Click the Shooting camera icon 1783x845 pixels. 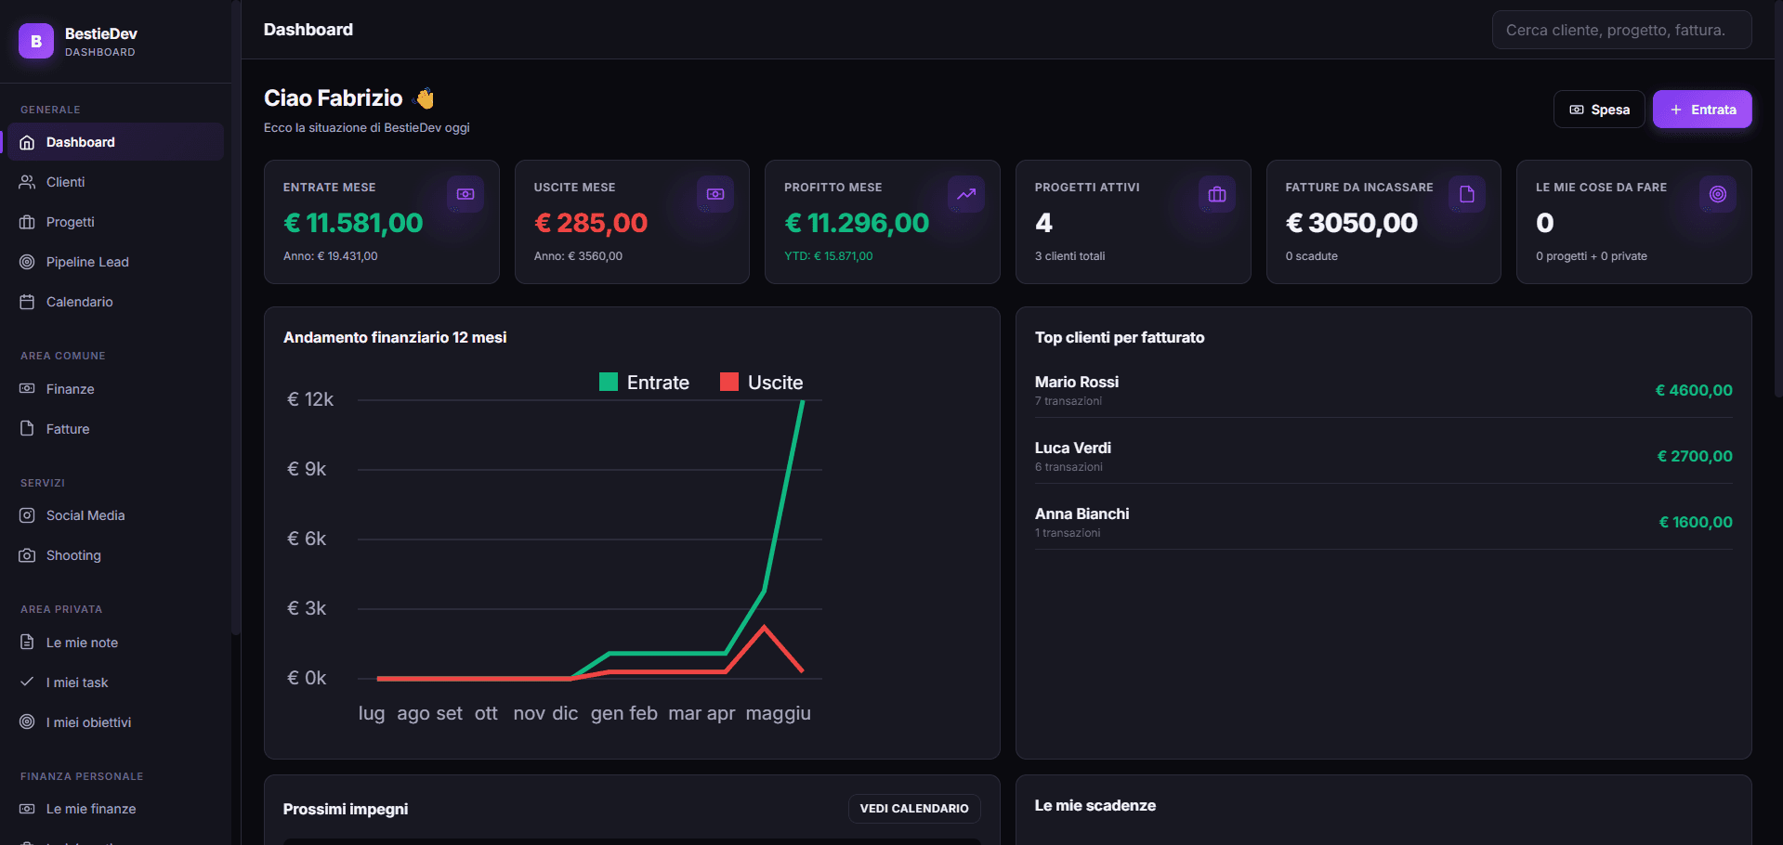(x=27, y=555)
